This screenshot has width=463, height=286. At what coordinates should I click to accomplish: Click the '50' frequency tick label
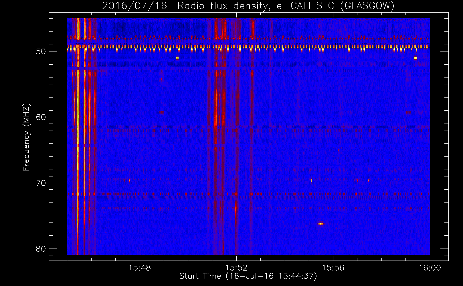[41, 51]
